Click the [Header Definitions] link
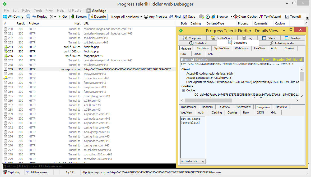This screenshot has width=311, height=177. coord(287,60)
